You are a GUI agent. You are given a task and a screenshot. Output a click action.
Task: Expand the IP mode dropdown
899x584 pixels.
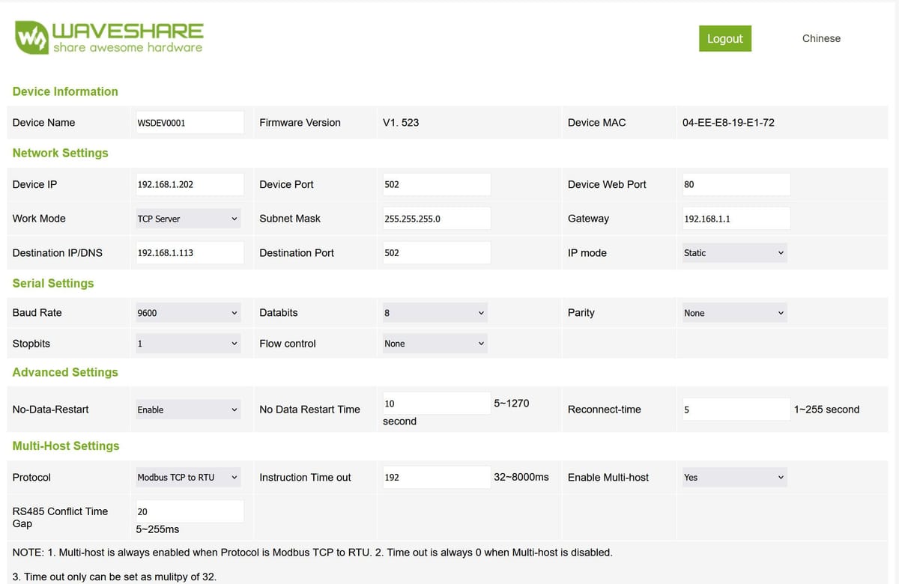tap(735, 253)
